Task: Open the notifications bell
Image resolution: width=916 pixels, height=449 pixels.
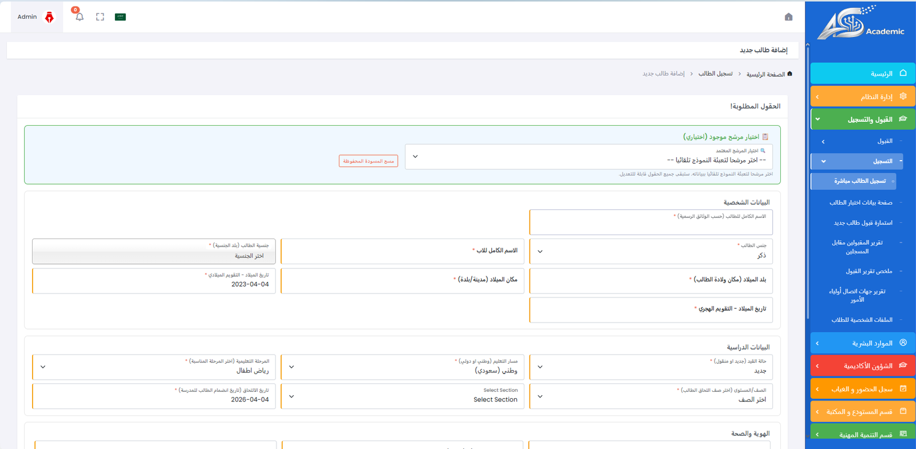Action: pyautogui.click(x=79, y=17)
